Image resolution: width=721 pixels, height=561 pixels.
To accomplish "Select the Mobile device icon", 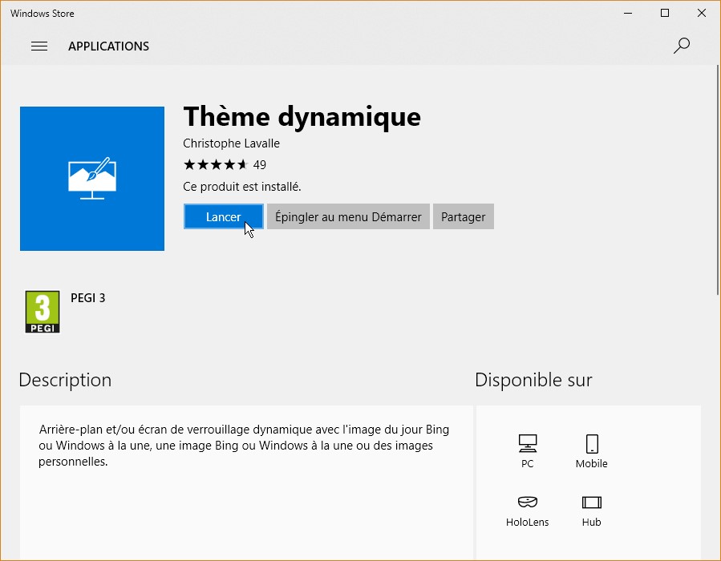I will tap(592, 443).
